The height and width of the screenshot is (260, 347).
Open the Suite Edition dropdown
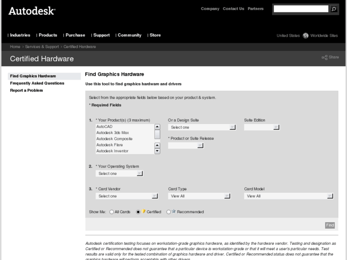(262, 127)
